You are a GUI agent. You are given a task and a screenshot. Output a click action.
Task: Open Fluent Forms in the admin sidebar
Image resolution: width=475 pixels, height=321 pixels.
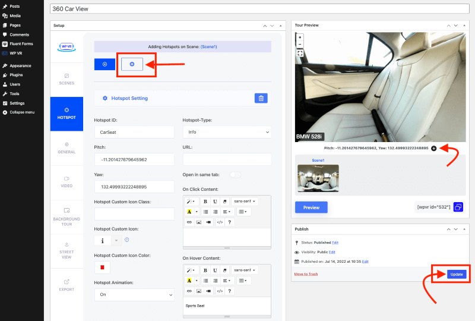tap(22, 43)
